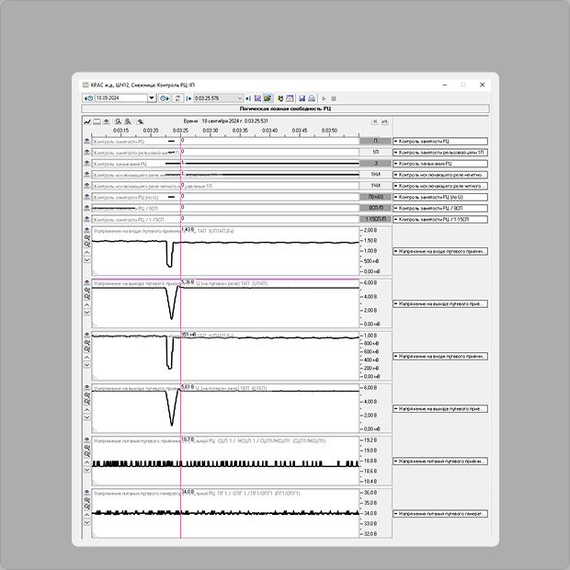This screenshot has height=570, width=570.
Task: Shift the 951 мВ graph down with chevron
Action: pyautogui.click(x=87, y=365)
